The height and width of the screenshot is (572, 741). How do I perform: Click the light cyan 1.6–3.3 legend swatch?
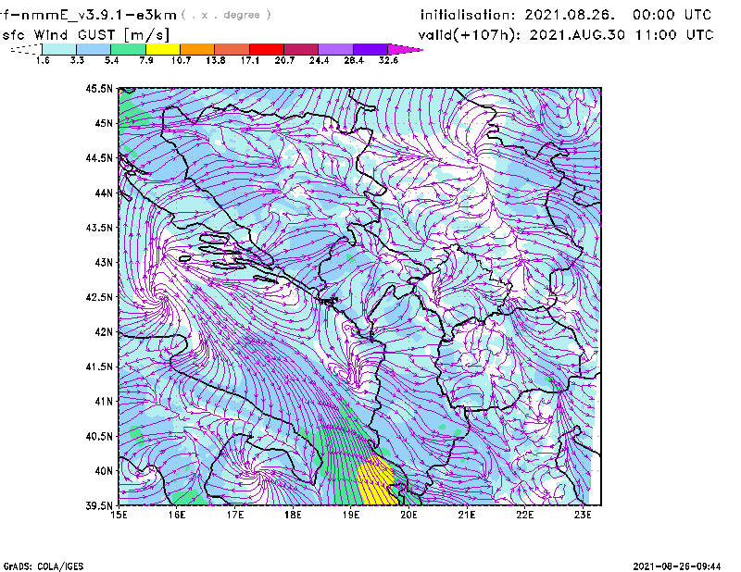[59, 49]
